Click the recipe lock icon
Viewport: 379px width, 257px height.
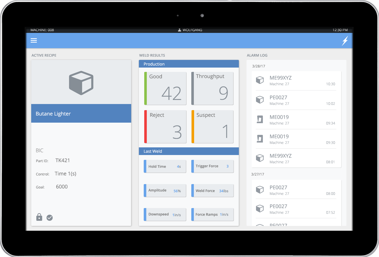coord(39,217)
